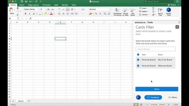The width and height of the screenshot is (189, 106).
Task: Switch to the Page Layout tab
Action: [33, 5]
